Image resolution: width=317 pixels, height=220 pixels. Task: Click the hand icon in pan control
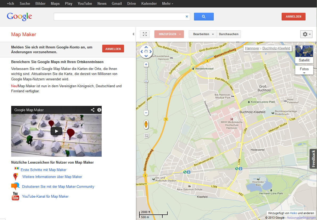click(146, 52)
